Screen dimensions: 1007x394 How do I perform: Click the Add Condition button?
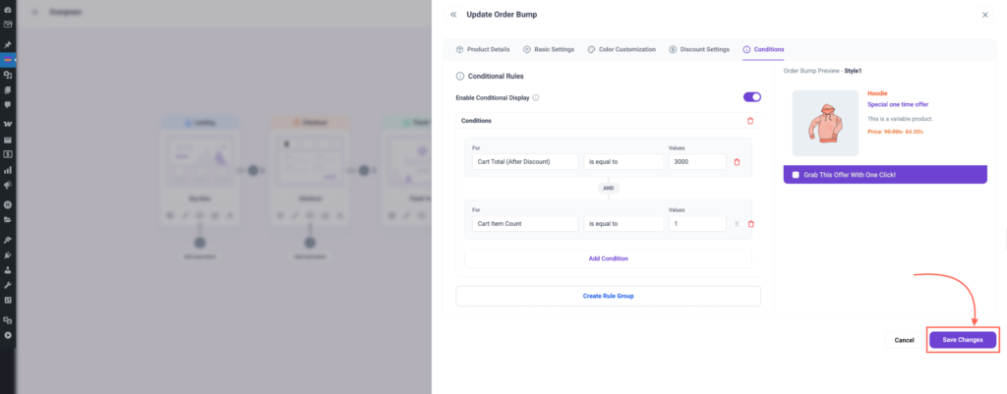click(x=608, y=258)
